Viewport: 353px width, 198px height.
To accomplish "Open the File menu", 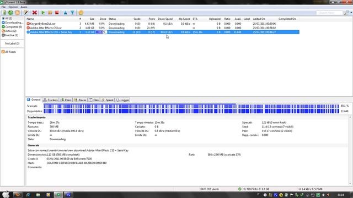I will coord(3,7).
